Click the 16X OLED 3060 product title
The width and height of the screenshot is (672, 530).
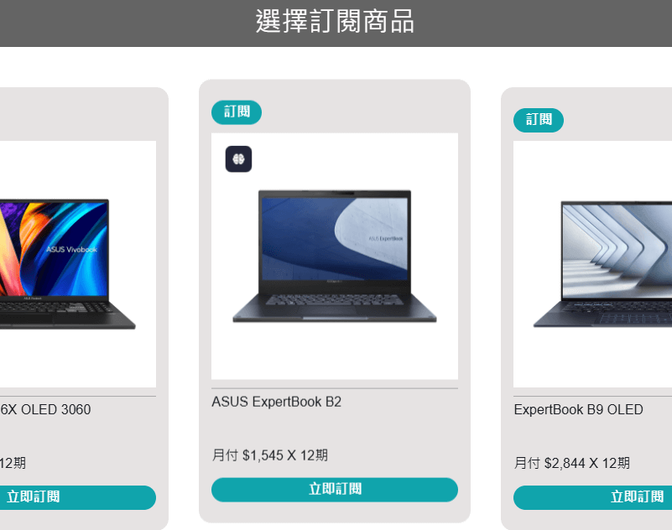click(45, 409)
